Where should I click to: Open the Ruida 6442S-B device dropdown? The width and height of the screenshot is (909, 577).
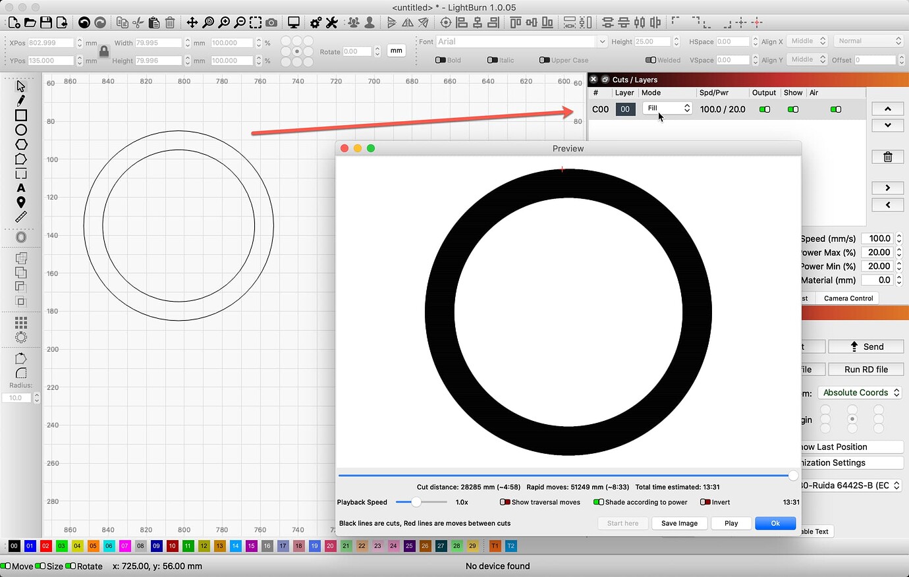[x=853, y=485]
